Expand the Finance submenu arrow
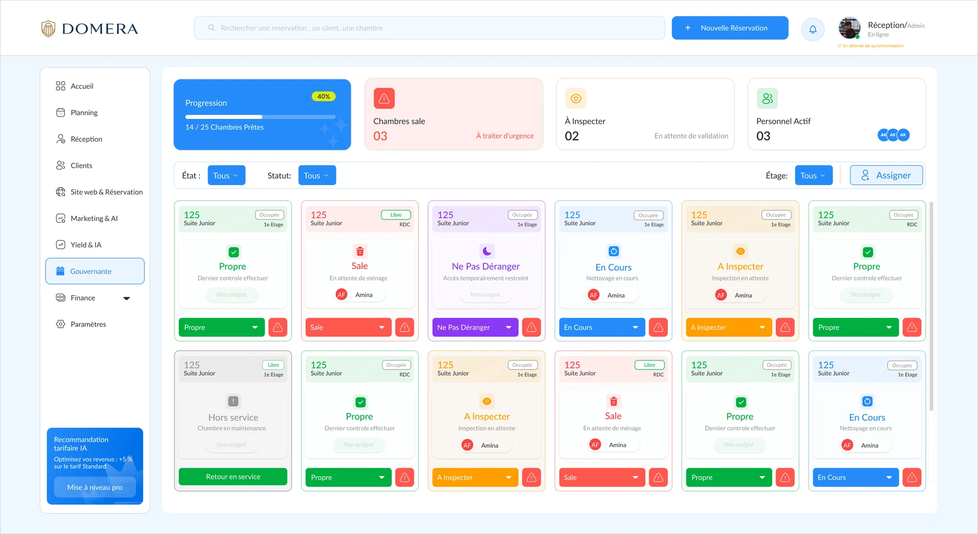The width and height of the screenshot is (978, 534). (x=127, y=298)
